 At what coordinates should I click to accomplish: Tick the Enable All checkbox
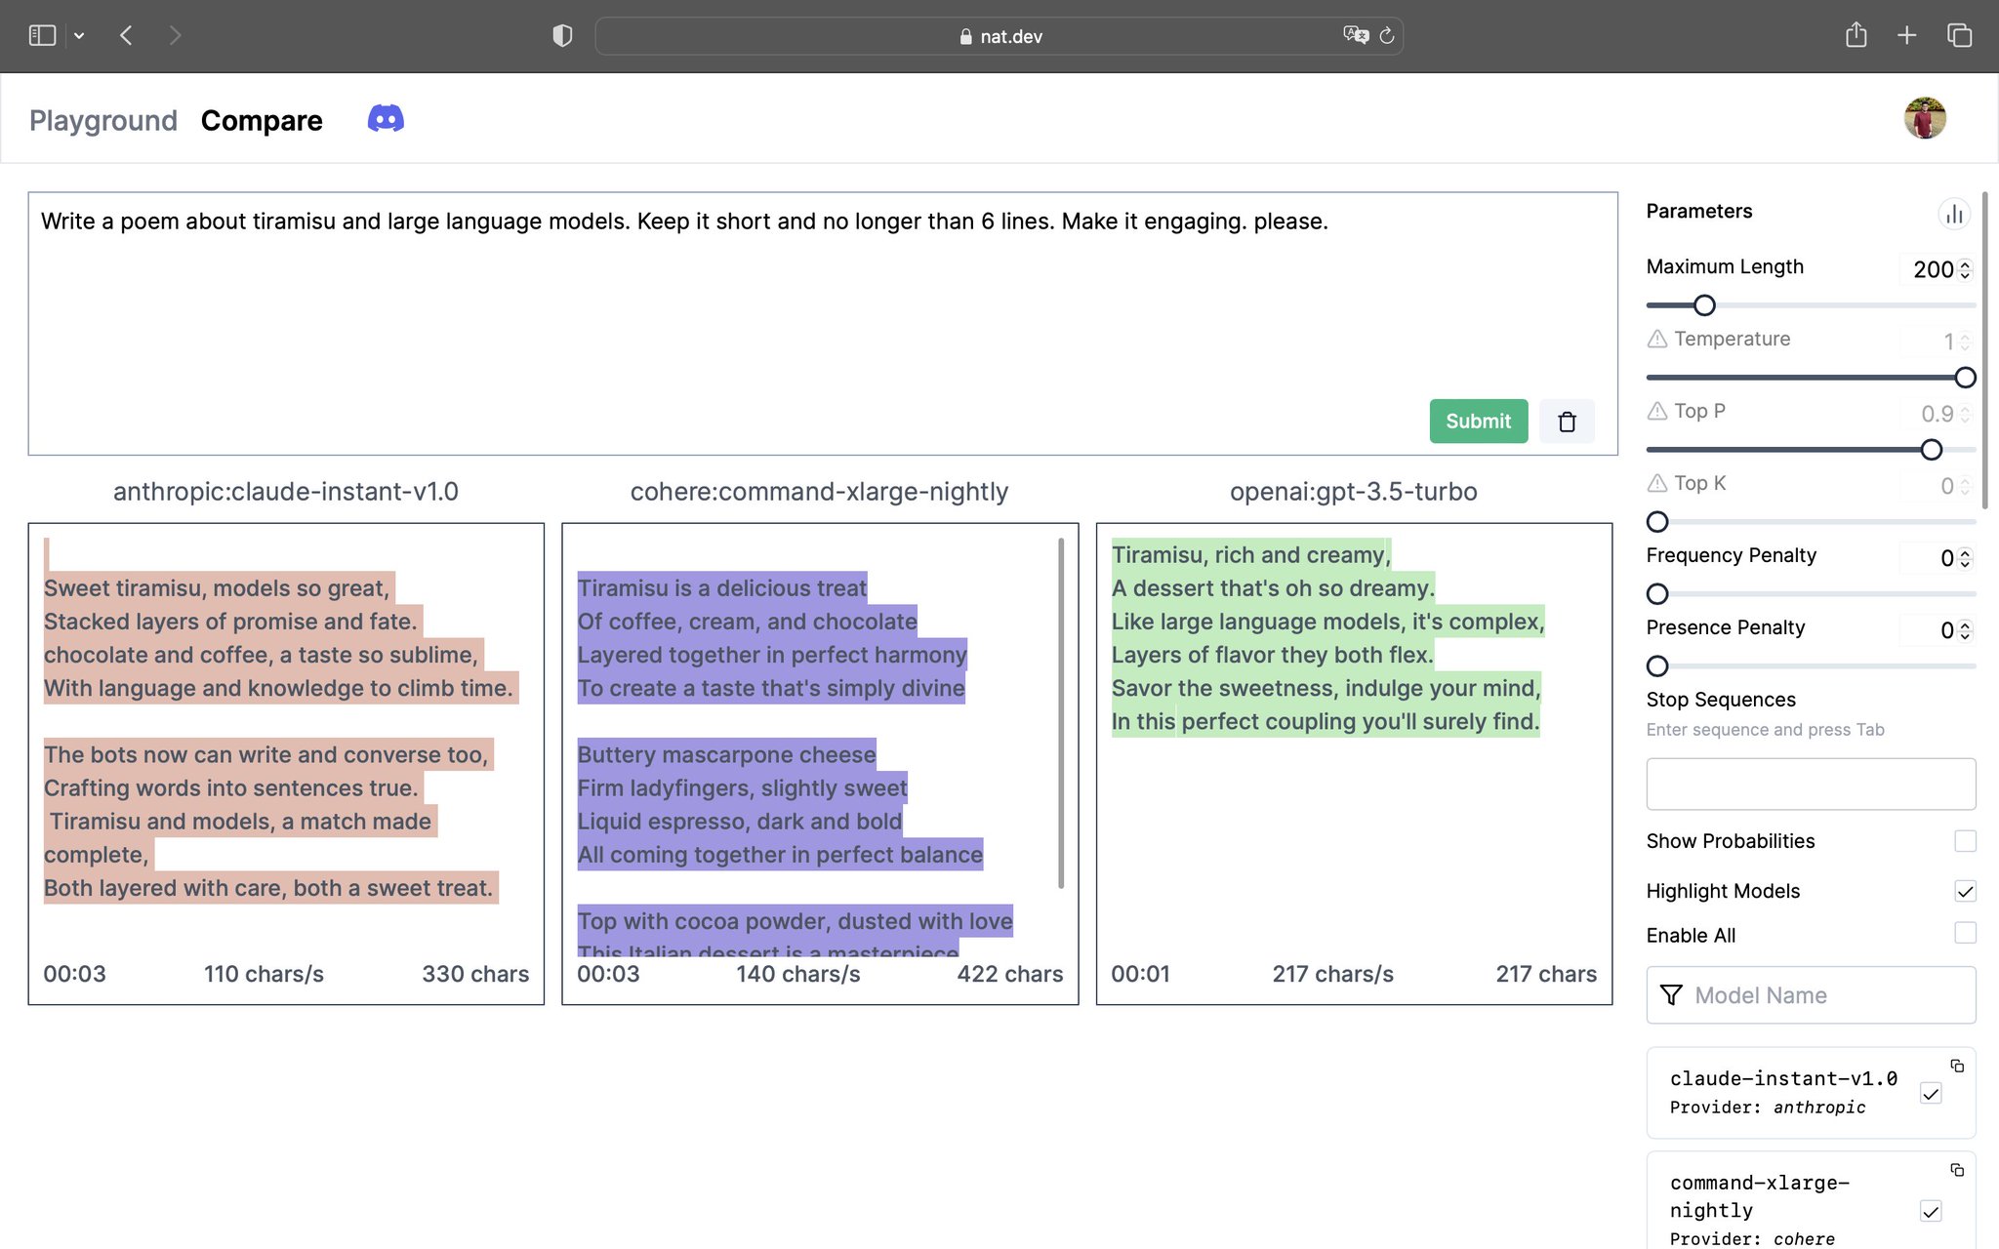[1965, 934]
